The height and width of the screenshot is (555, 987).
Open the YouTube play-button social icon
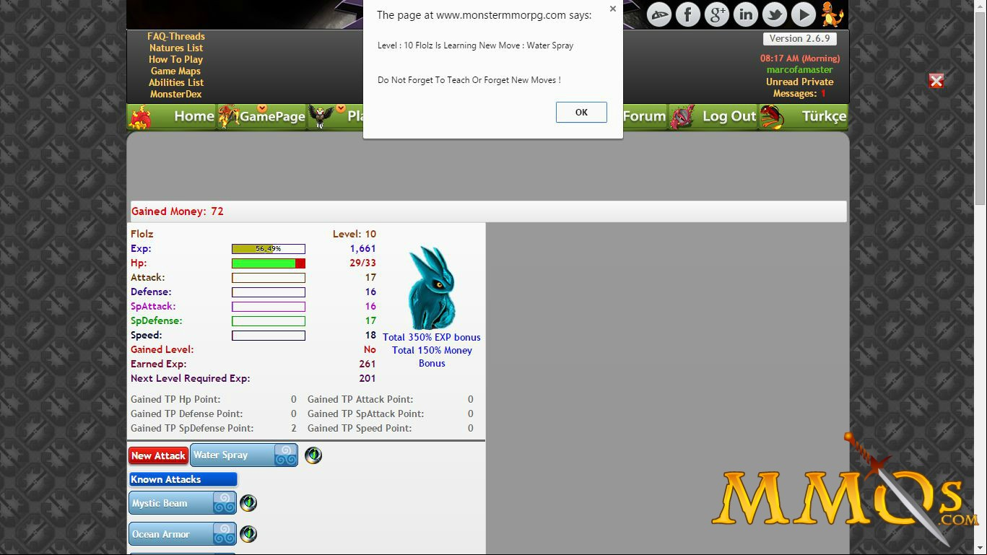[803, 14]
